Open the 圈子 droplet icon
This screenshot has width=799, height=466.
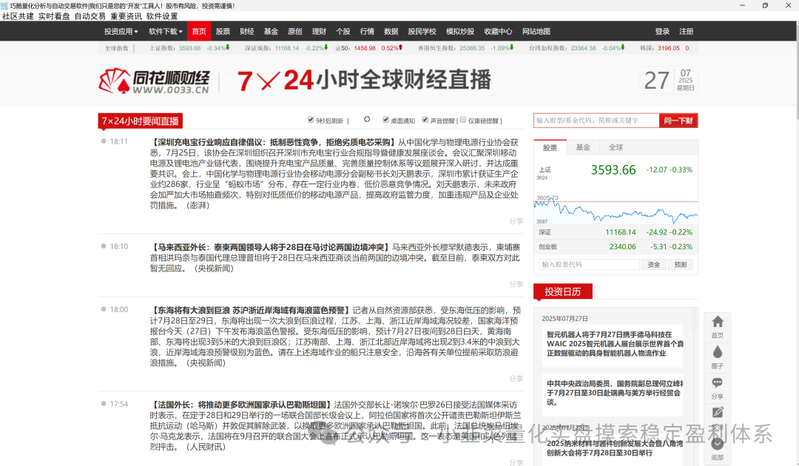tap(718, 352)
